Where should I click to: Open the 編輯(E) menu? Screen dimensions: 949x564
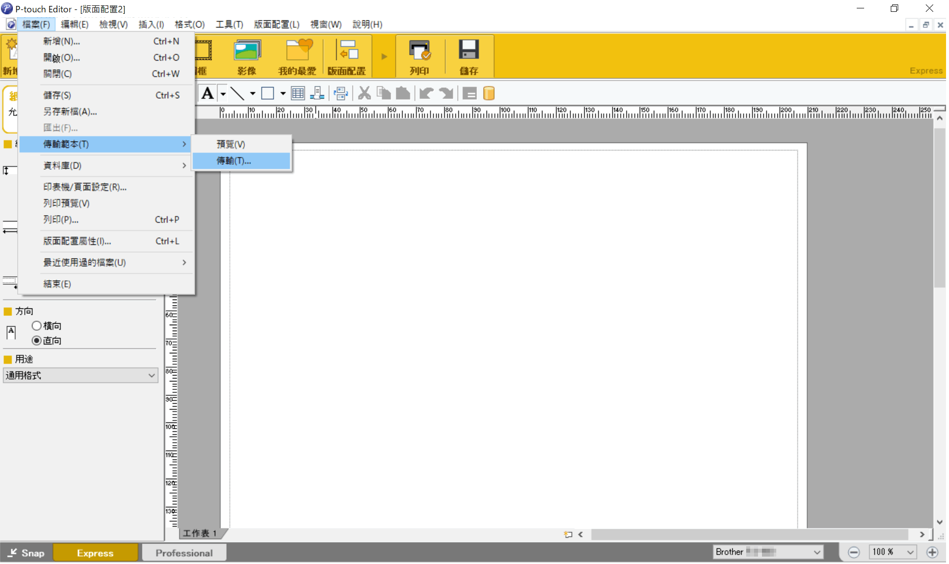tap(75, 24)
